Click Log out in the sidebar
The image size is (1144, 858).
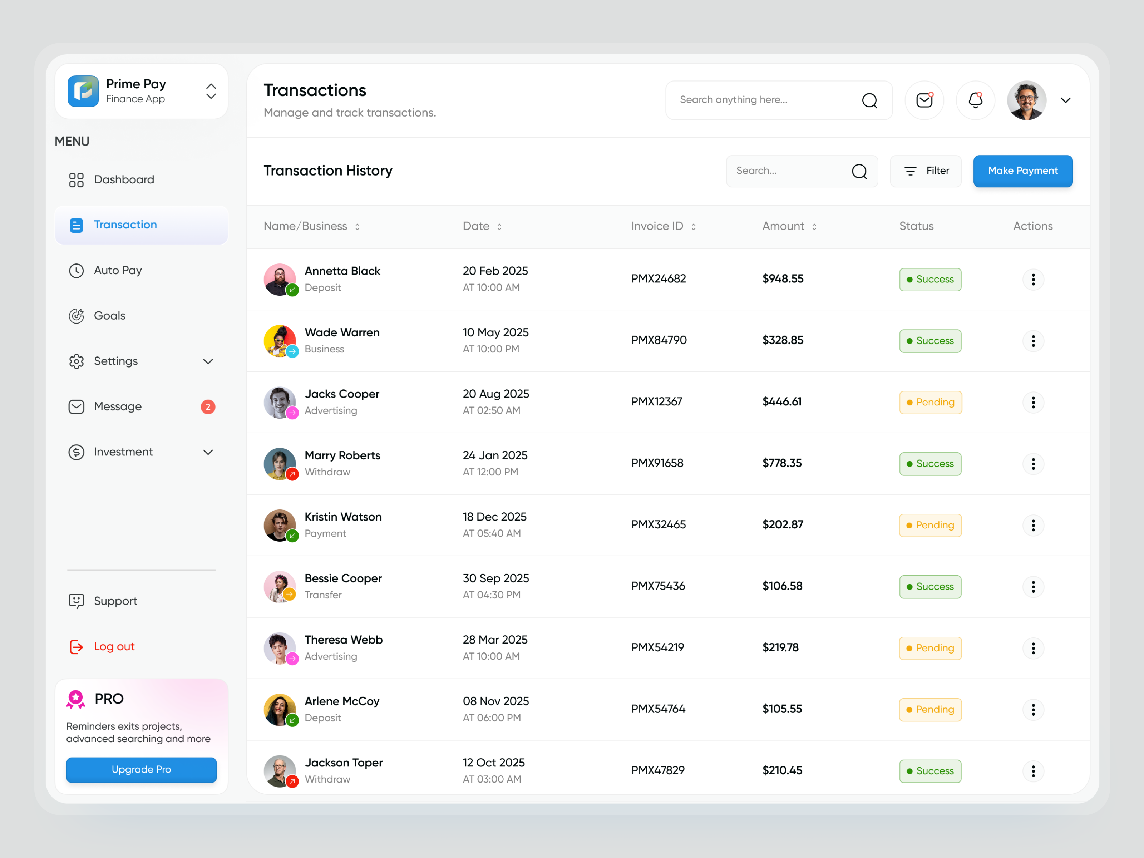tap(114, 646)
